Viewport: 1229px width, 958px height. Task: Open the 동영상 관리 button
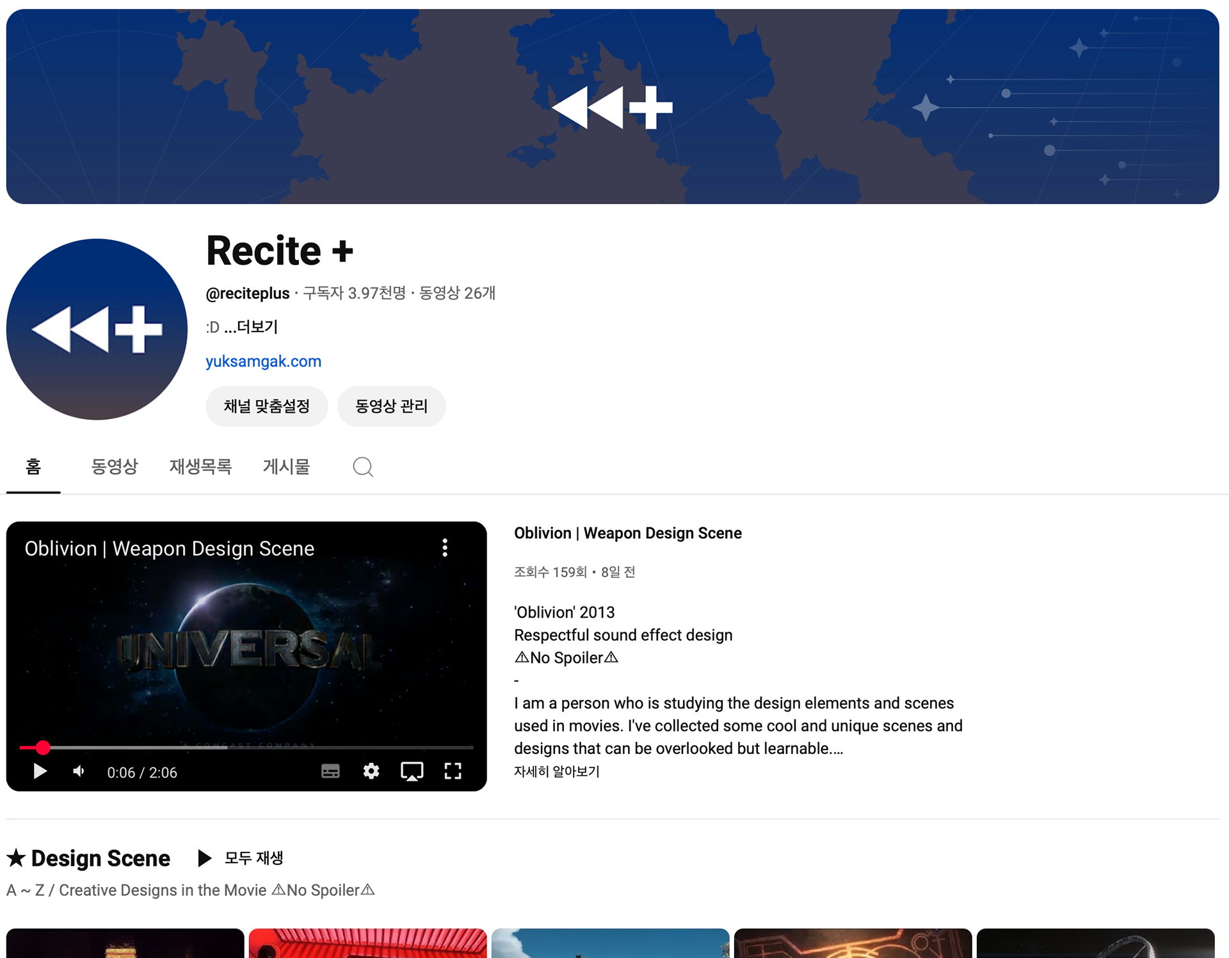point(391,406)
